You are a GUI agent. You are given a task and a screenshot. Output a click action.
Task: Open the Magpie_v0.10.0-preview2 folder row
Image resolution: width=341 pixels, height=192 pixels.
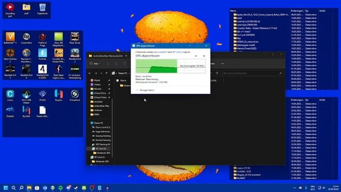pos(249,174)
